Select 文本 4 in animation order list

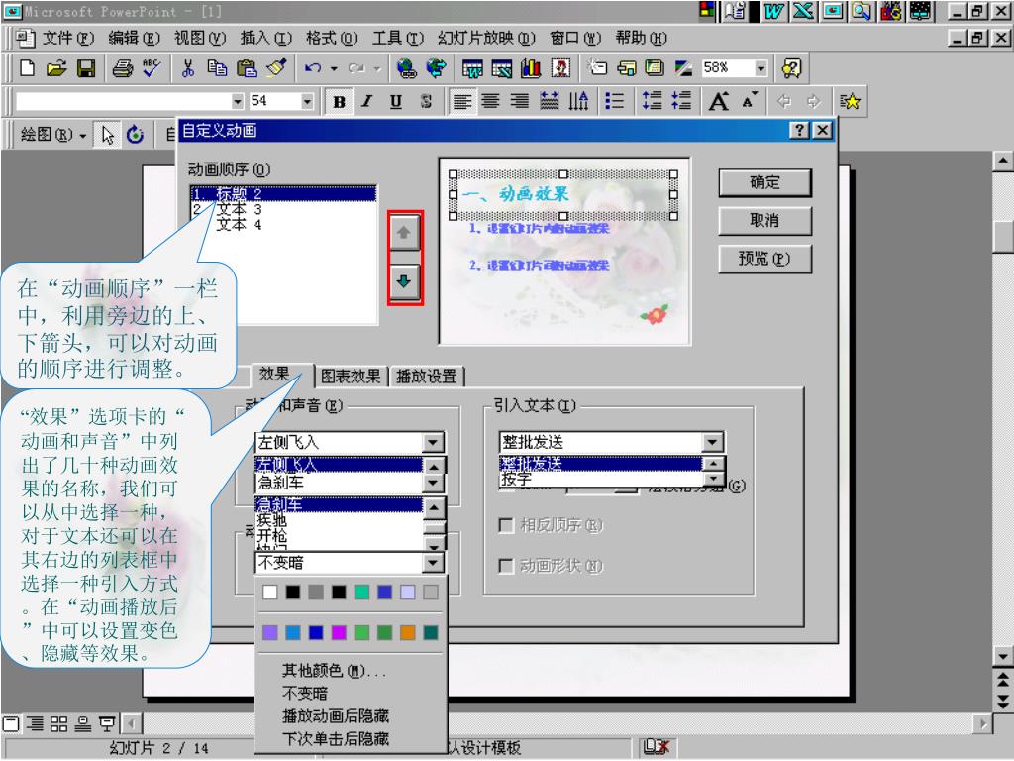point(284,225)
